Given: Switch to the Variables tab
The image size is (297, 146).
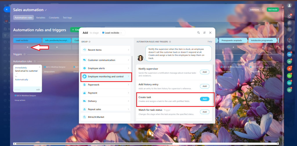Looking at the screenshot, I should (x=41, y=18).
